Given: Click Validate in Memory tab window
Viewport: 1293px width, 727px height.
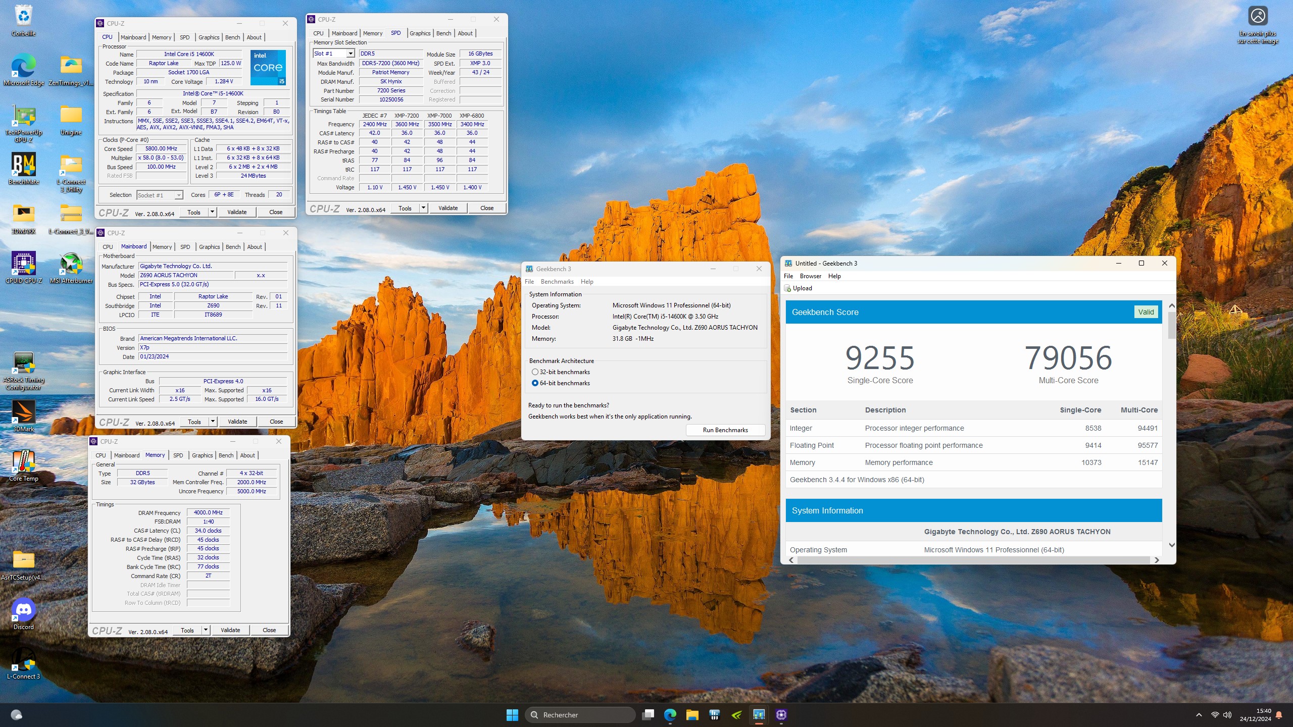Looking at the screenshot, I should tap(230, 630).
